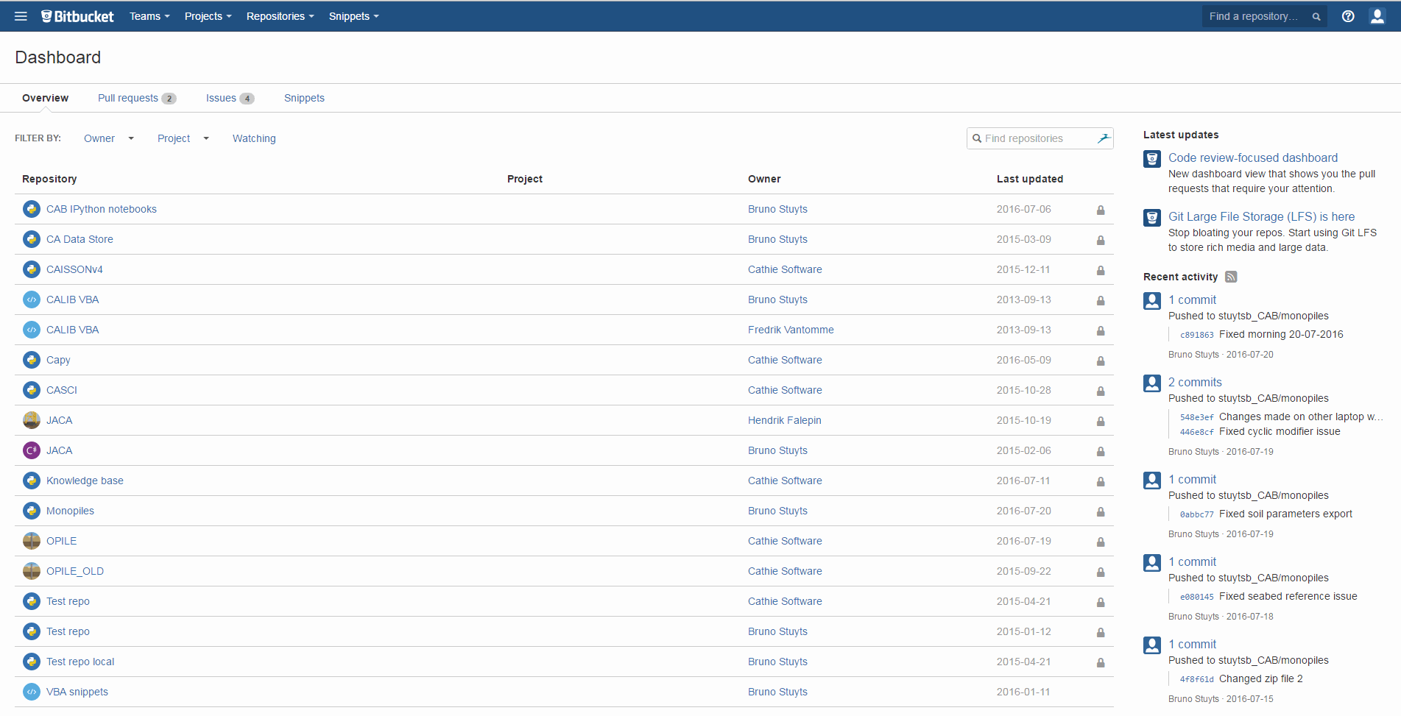The image size is (1401, 716).
Task: Open the help question mark icon
Action: pos(1348,16)
